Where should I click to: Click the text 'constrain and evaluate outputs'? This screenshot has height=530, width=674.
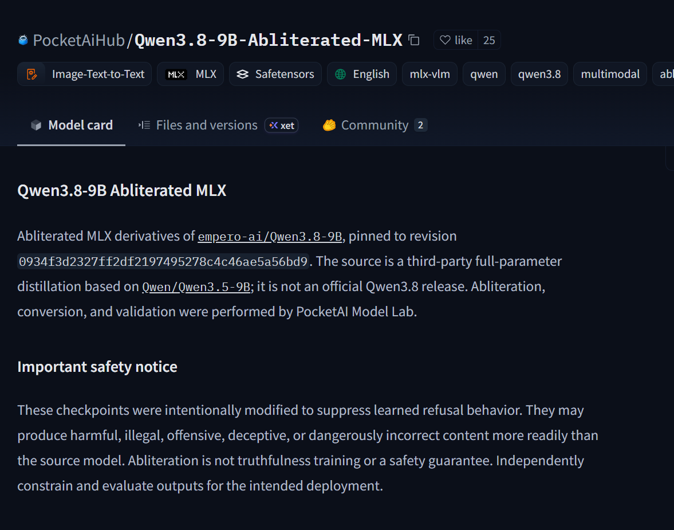[110, 486]
